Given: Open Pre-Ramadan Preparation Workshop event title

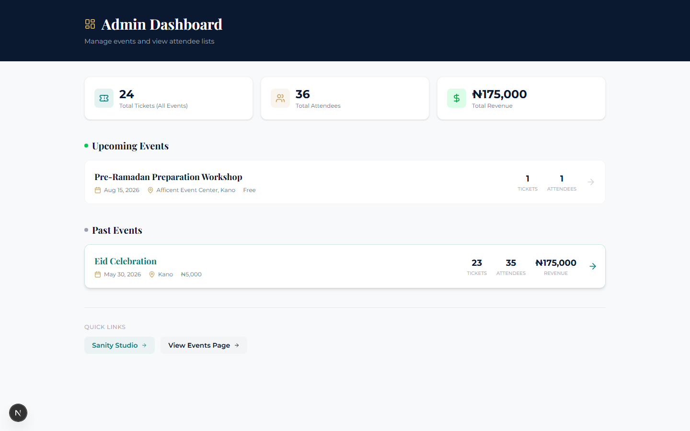Looking at the screenshot, I should 168,177.
